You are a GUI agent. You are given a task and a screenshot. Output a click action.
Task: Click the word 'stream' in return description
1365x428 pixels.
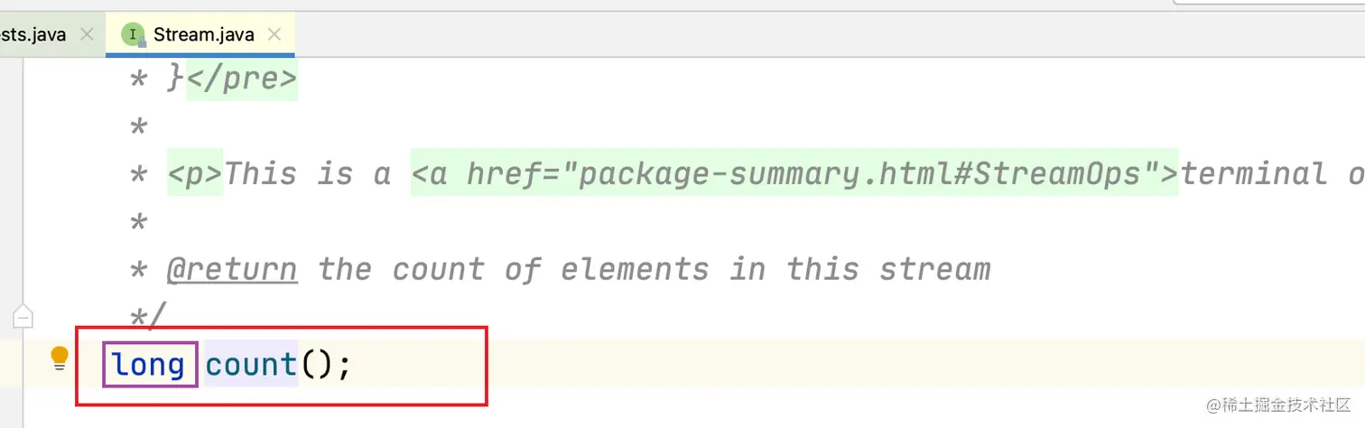935,269
